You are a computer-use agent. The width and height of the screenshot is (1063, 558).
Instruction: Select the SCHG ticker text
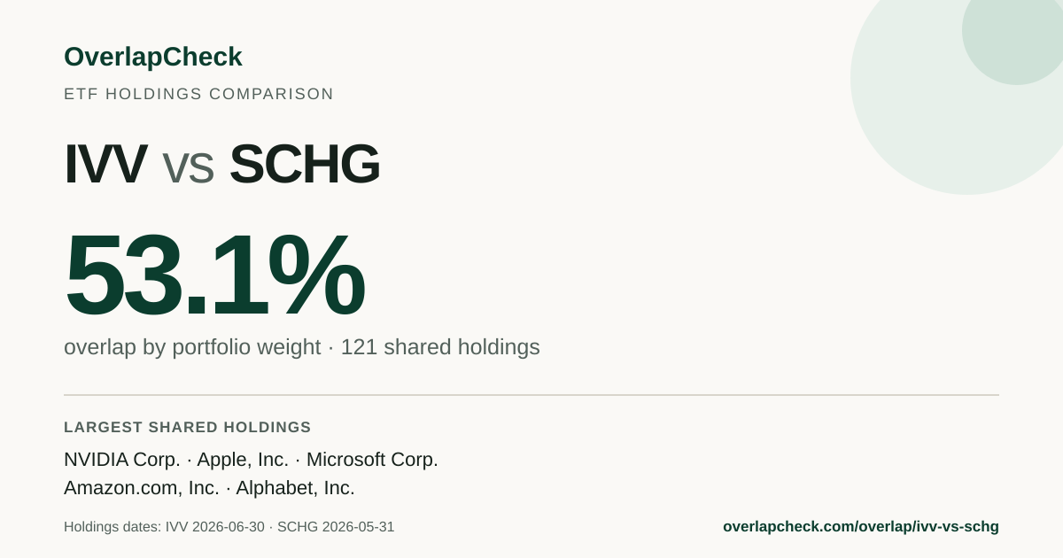click(x=305, y=164)
